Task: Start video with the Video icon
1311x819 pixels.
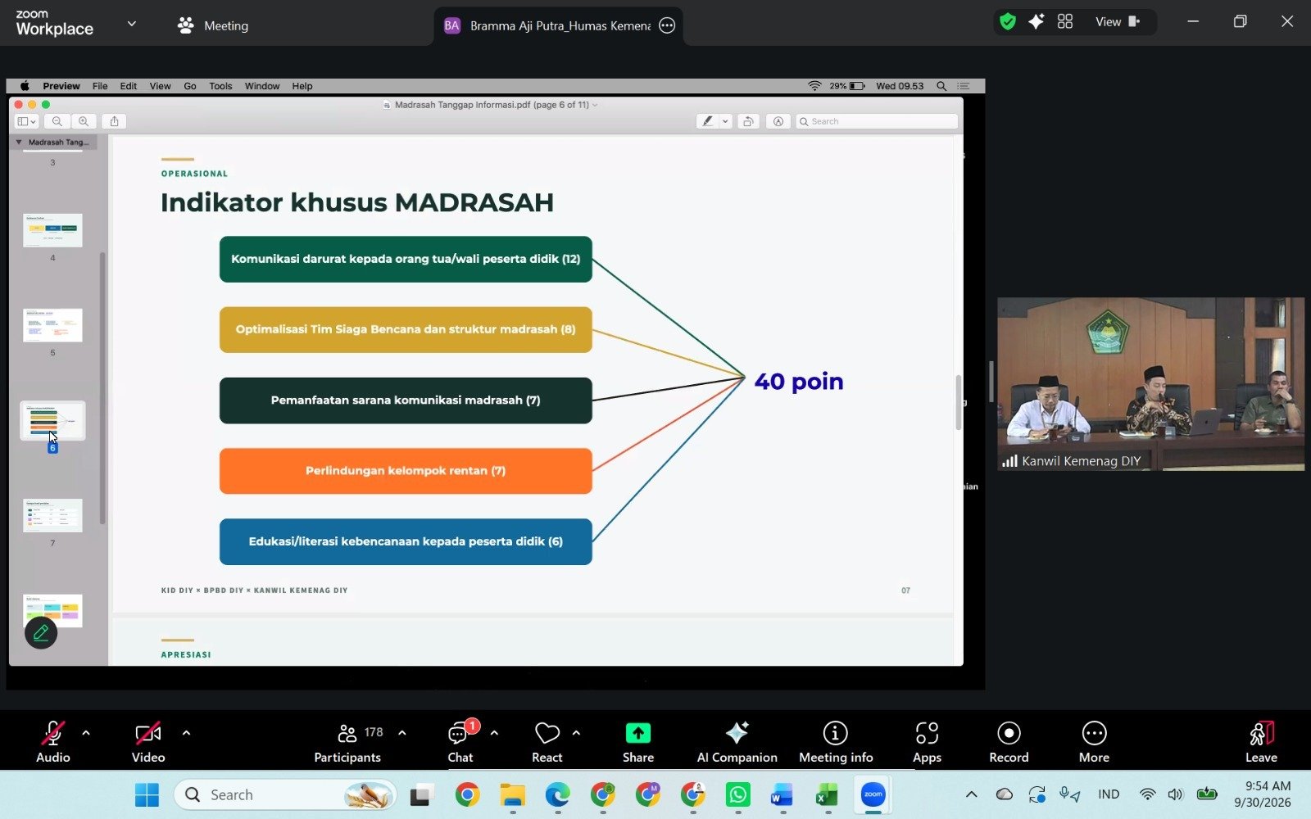Action: tap(148, 733)
